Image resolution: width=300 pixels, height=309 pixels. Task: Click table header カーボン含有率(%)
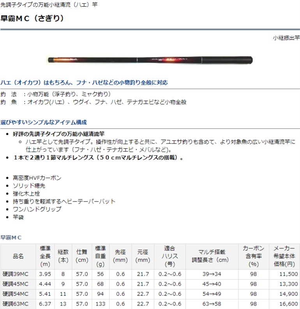[x=254, y=256]
